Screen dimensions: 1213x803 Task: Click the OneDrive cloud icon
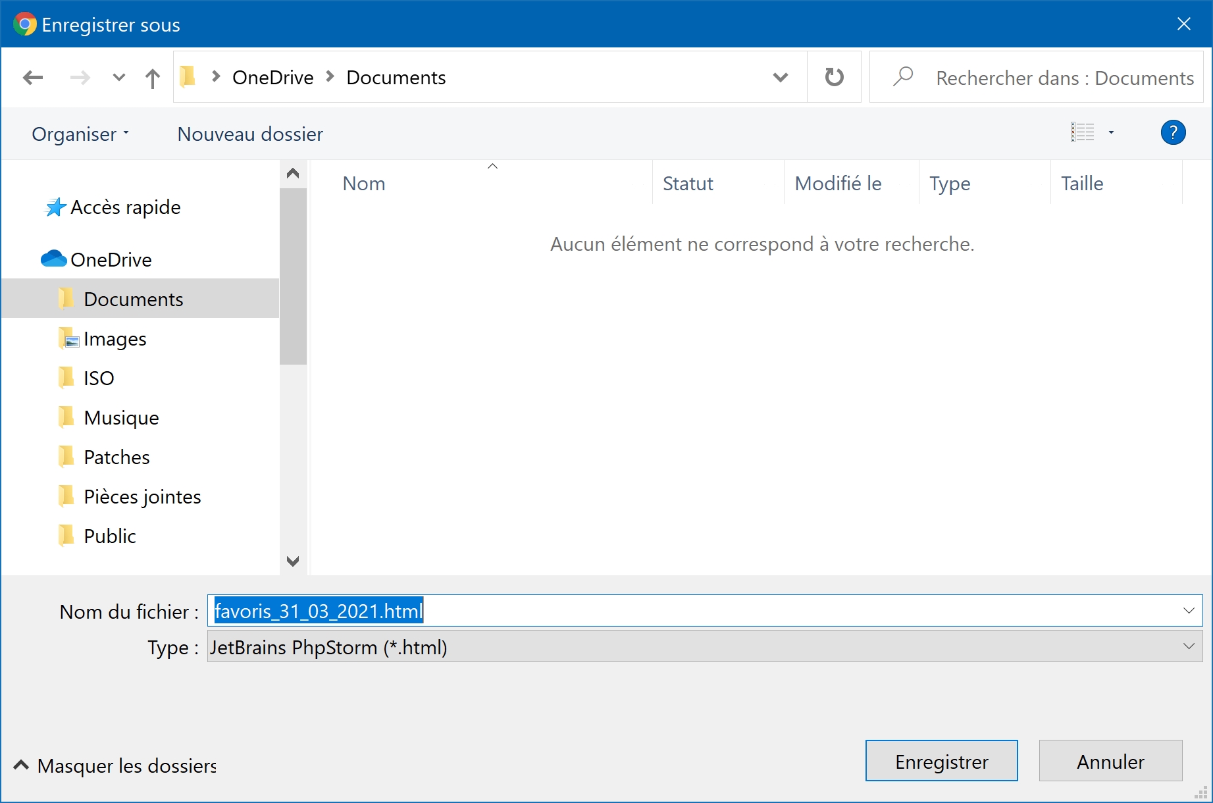click(x=53, y=259)
